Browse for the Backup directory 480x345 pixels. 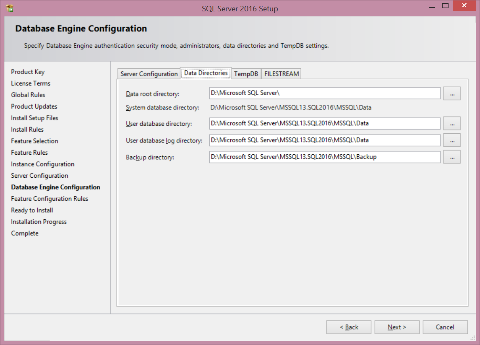[452, 157]
